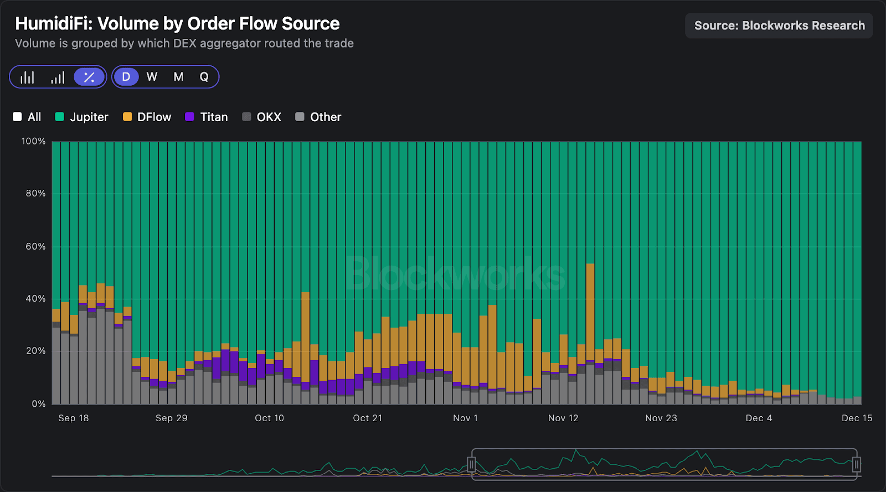Grab the left handle of the range selector
This screenshot has width=886, height=492.
tap(471, 464)
